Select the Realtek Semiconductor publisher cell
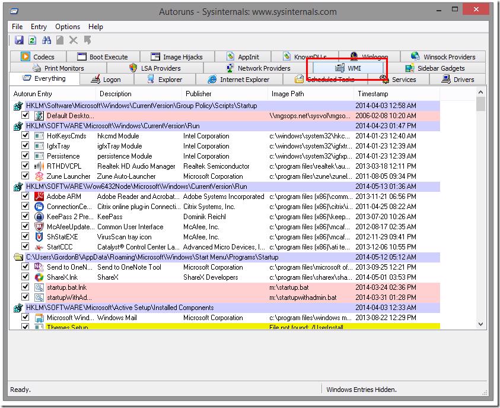 [216, 166]
